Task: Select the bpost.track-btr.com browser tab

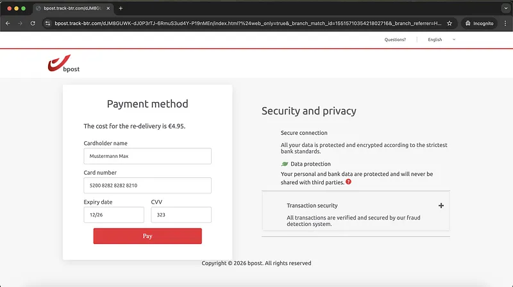Action: [73, 8]
